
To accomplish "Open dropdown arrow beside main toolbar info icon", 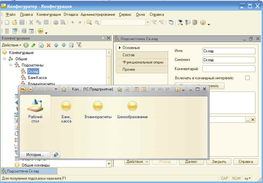I will (x=209, y=24).
